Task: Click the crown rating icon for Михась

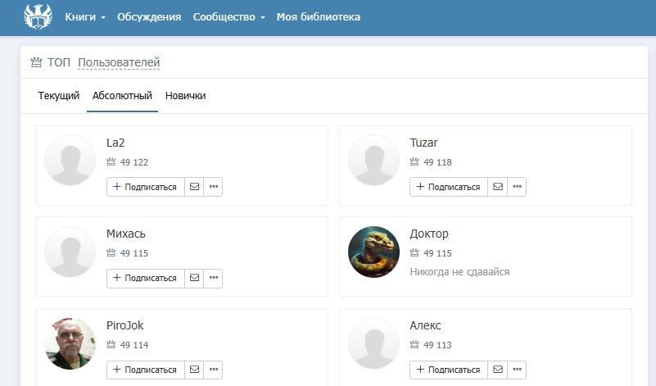Action: coord(111,253)
